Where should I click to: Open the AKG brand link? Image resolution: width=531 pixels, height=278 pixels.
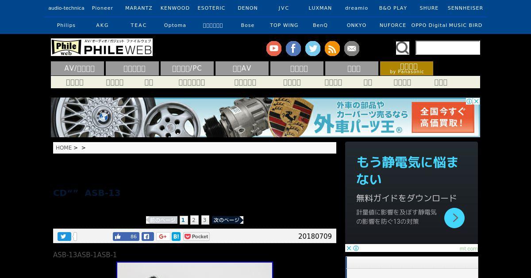point(103,25)
